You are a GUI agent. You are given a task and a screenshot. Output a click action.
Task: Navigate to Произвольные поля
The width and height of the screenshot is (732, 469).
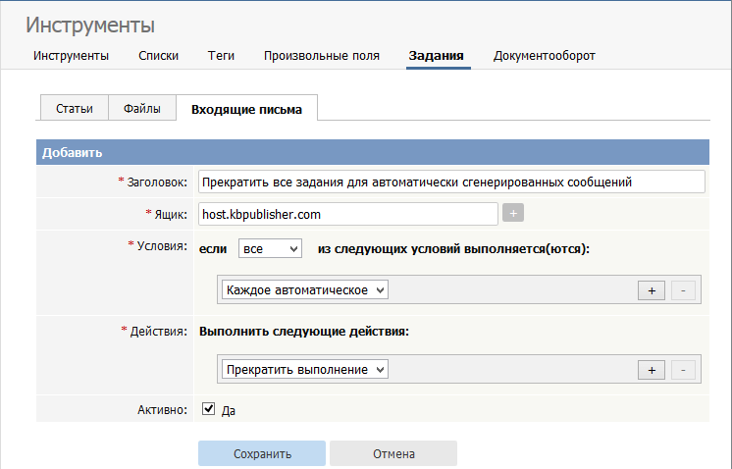pyautogui.click(x=321, y=56)
